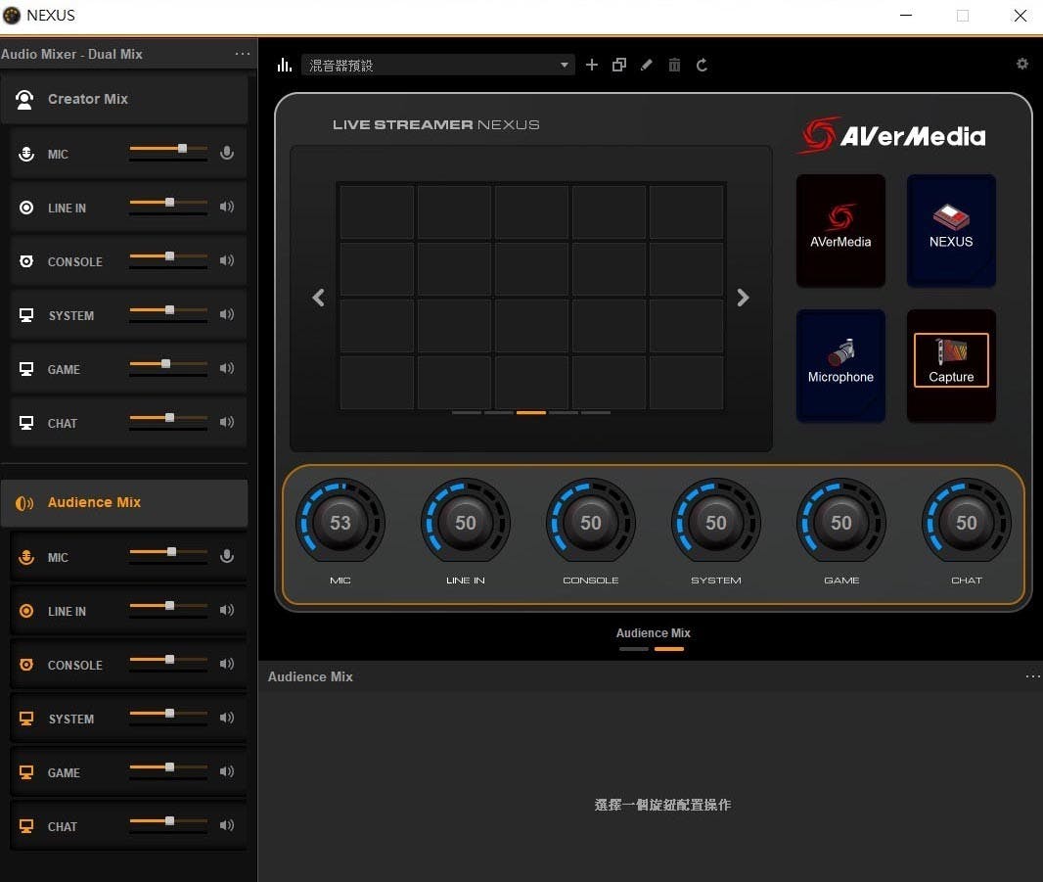This screenshot has width=1043, height=882.
Task: Click first page dot under touch grid
Action: point(467,413)
